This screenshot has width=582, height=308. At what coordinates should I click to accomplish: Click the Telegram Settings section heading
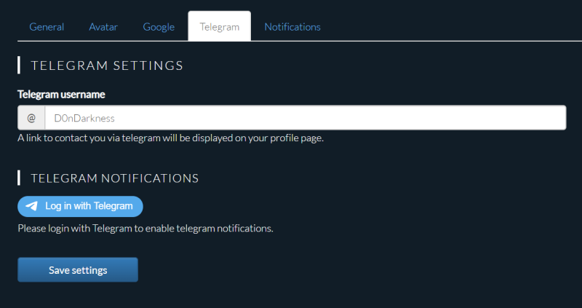tap(107, 66)
